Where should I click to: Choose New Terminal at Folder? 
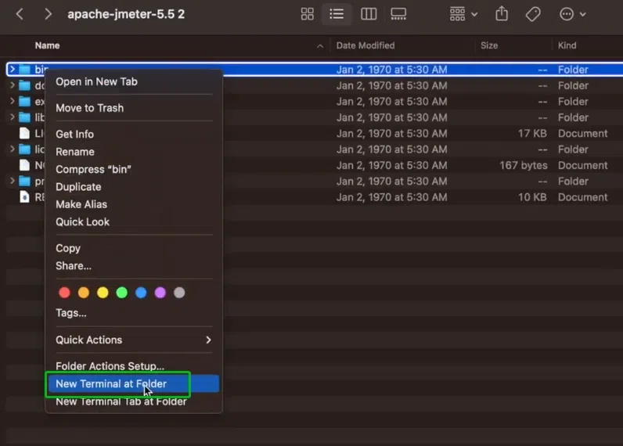click(134, 383)
